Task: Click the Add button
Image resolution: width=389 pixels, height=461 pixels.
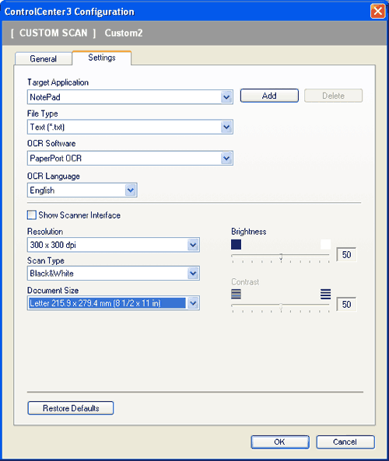Action: click(x=269, y=96)
